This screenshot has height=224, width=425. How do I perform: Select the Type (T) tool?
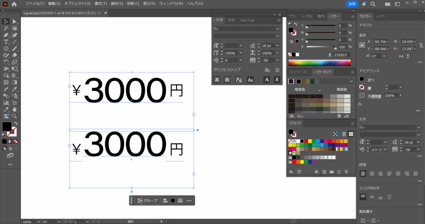pyautogui.click(x=6, y=42)
